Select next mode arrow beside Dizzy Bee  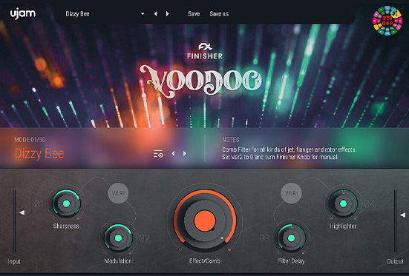click(185, 154)
